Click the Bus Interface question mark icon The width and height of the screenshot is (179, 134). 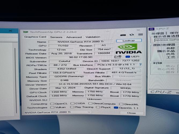pyautogui.click(x=140, y=65)
